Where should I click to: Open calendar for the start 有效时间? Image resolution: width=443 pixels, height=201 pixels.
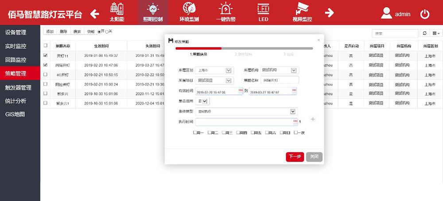(x=241, y=91)
